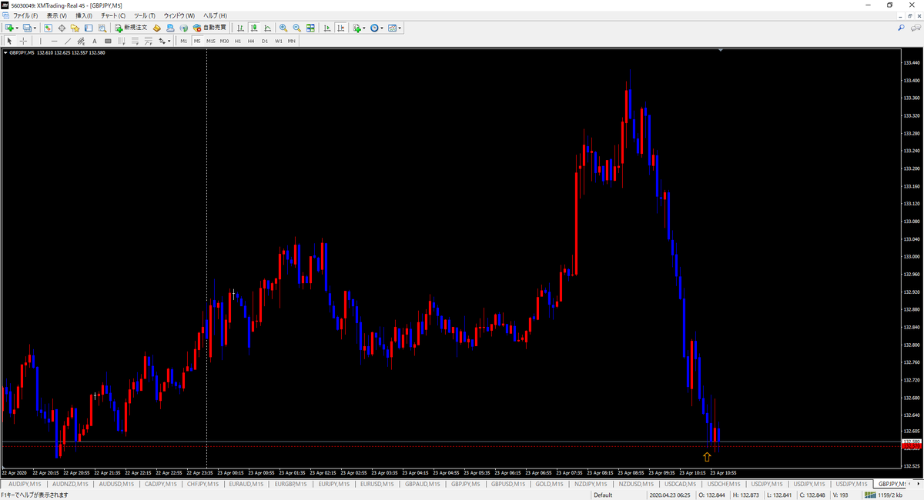Screen dimensions: 924x500
Task: Select the crosshair tool
Action: point(24,41)
